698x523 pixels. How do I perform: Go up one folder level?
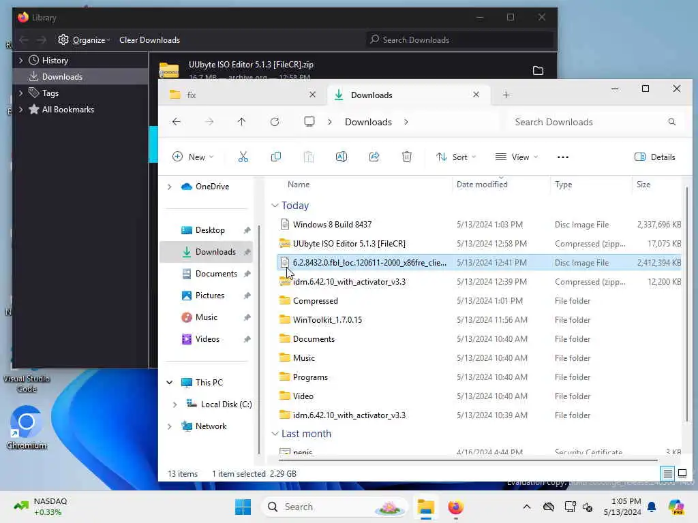click(x=242, y=122)
